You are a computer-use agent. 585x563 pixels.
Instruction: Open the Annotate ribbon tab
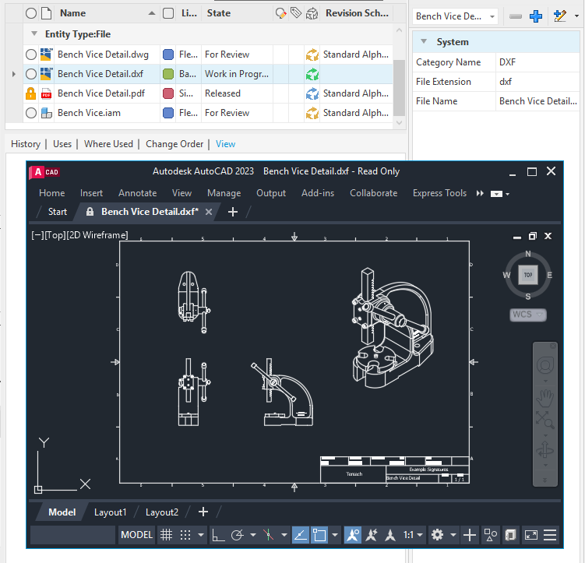tap(137, 193)
